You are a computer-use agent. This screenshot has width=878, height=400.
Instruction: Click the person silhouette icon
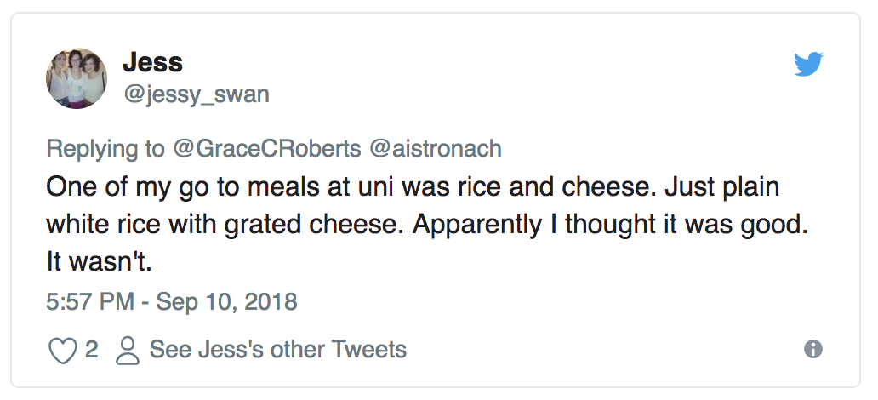point(128,351)
